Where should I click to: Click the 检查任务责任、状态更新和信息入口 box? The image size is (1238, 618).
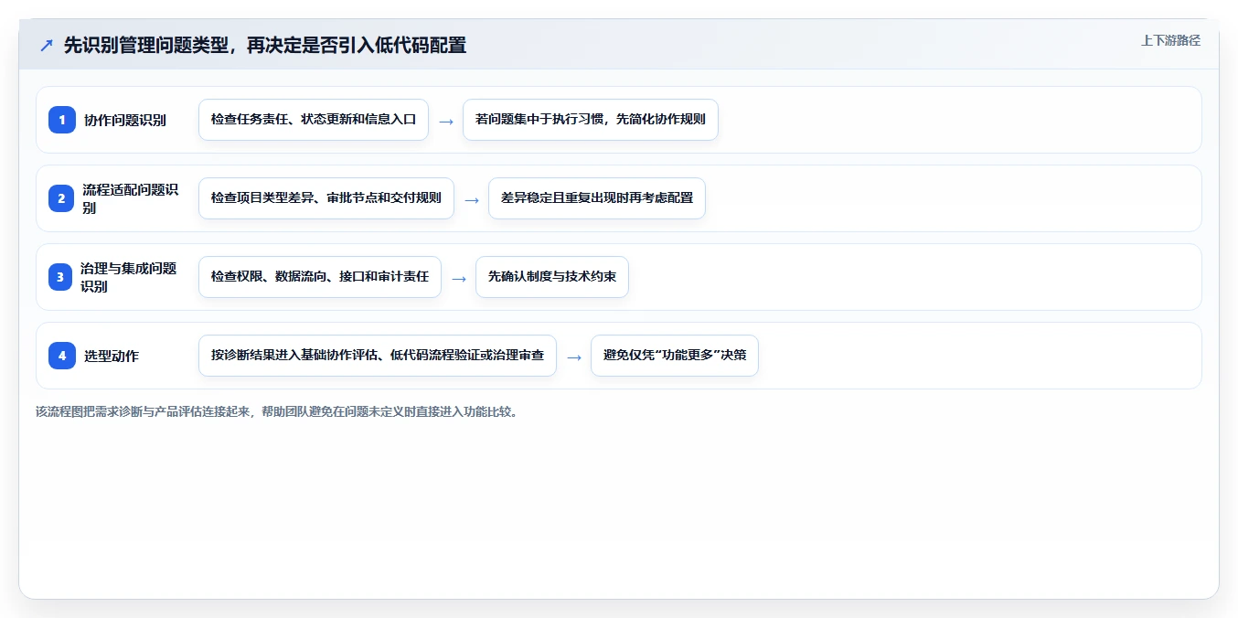click(314, 120)
